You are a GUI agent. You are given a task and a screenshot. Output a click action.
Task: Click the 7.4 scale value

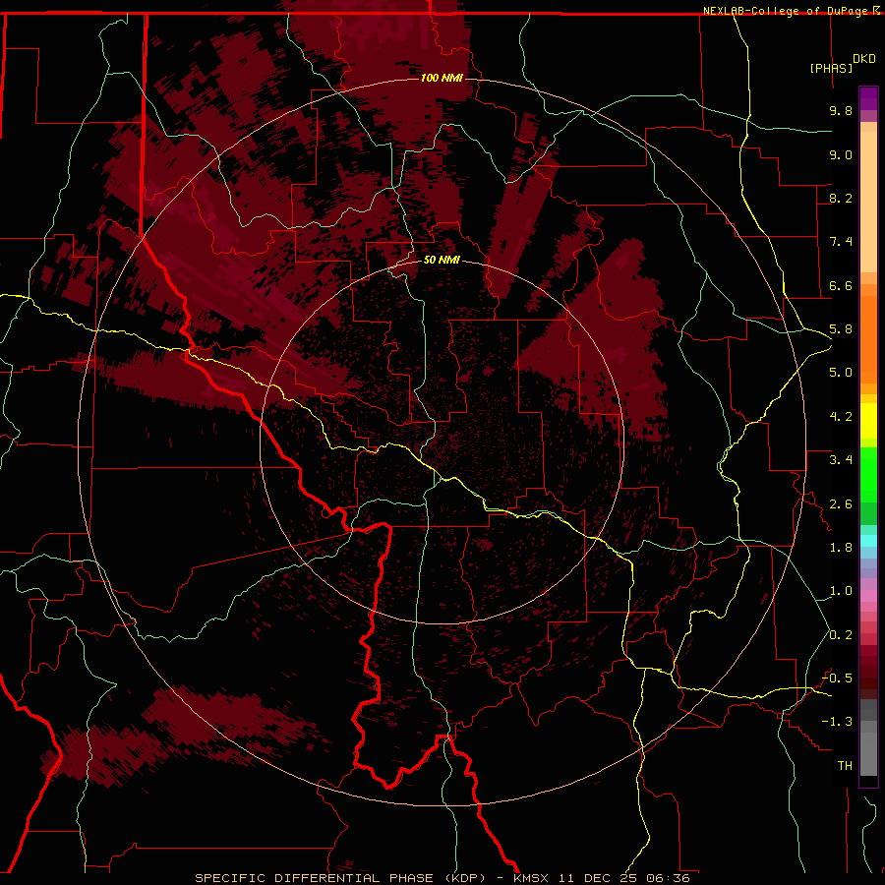841,242
